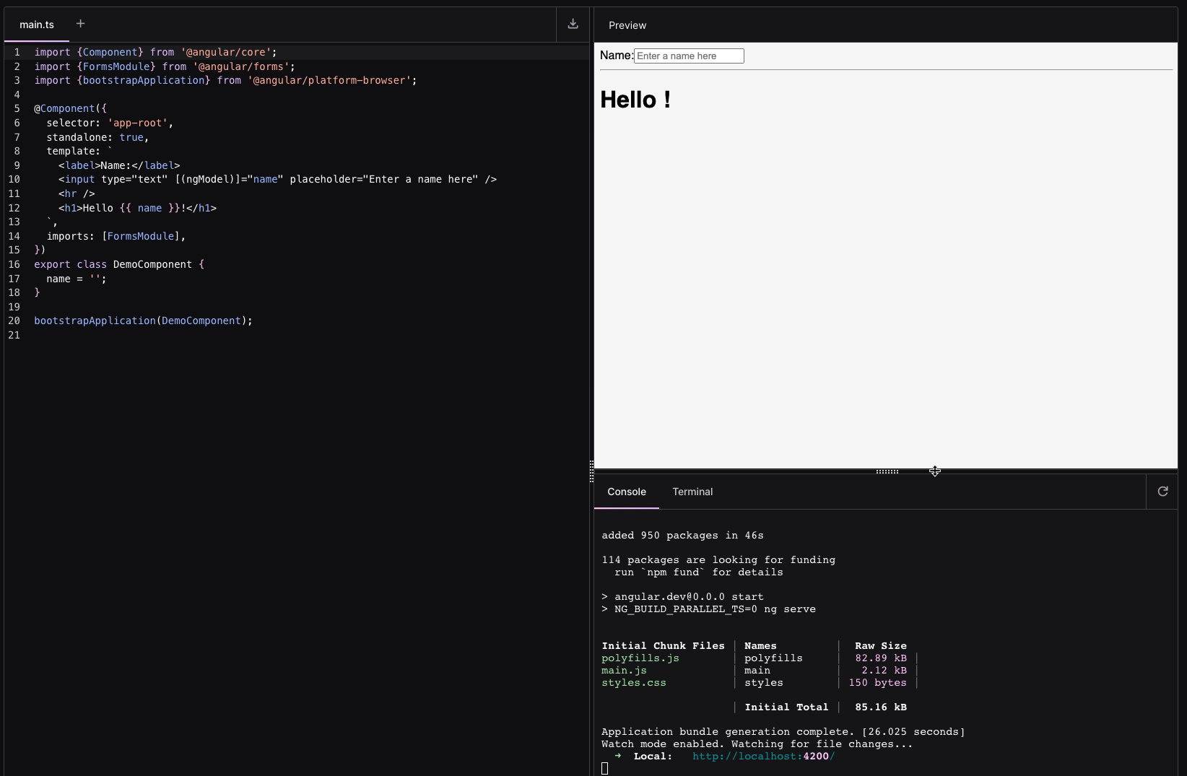Click the Initial Total row in console output
Screen dimensions: 1187x776
point(786,707)
